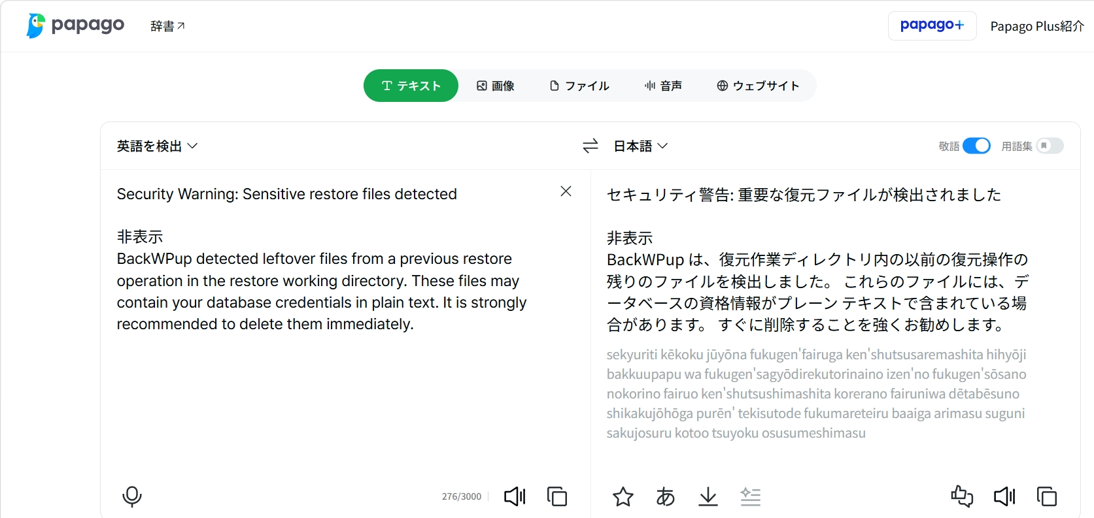Image resolution: width=1094 pixels, height=518 pixels.
Task: Open the 英語を検出 source language dropdown
Action: point(157,146)
